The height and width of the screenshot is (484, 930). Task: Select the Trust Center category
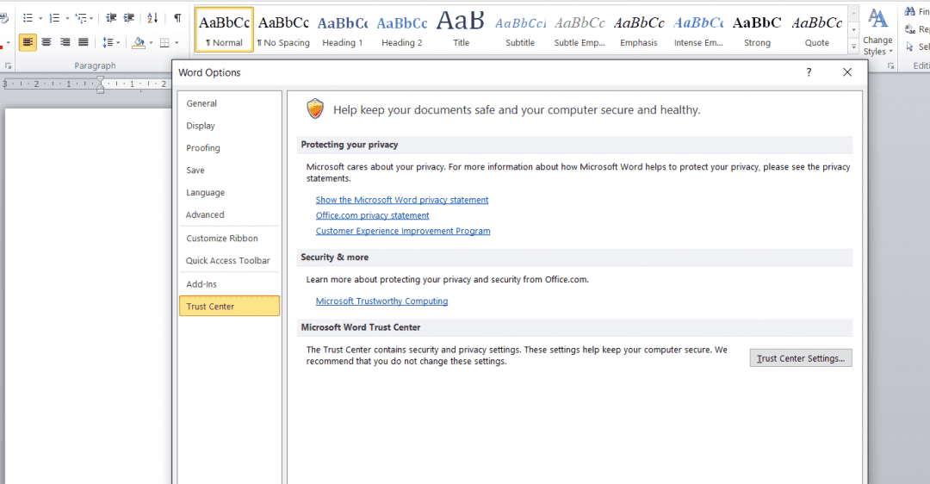[x=230, y=306]
